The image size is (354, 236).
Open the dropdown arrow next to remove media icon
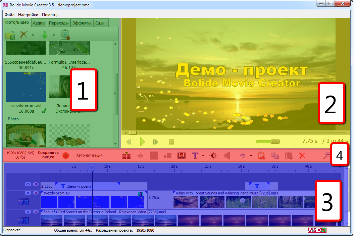pyautogui.click(x=33, y=35)
